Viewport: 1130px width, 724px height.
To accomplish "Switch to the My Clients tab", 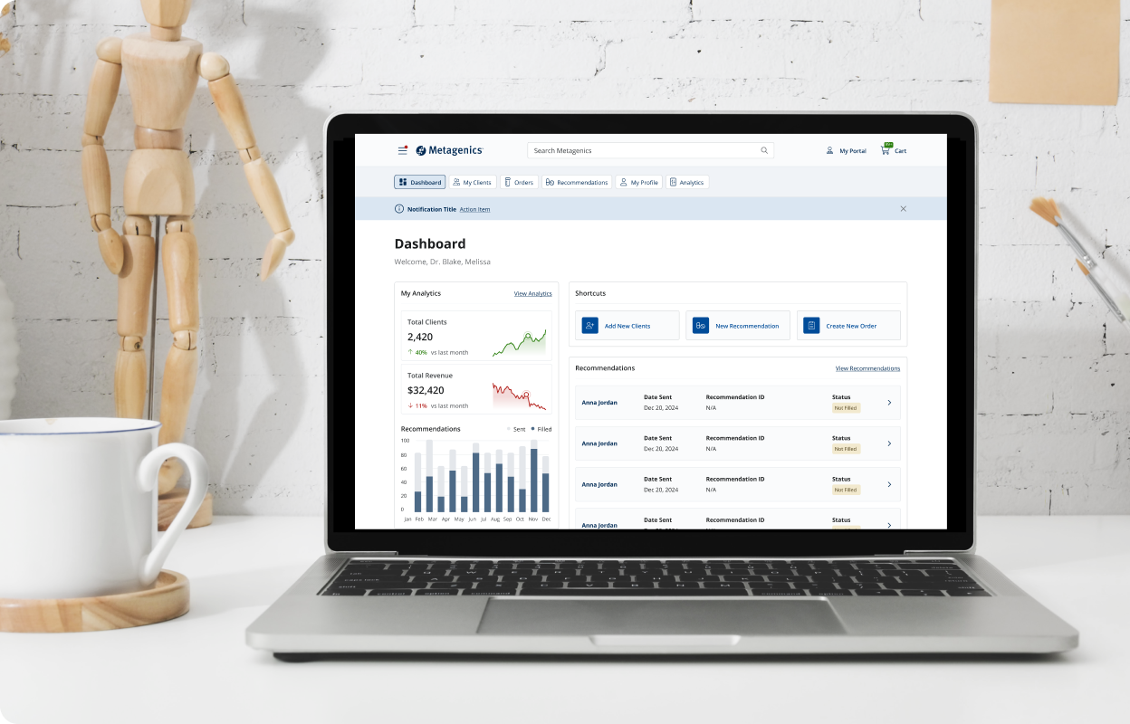I will tap(472, 183).
